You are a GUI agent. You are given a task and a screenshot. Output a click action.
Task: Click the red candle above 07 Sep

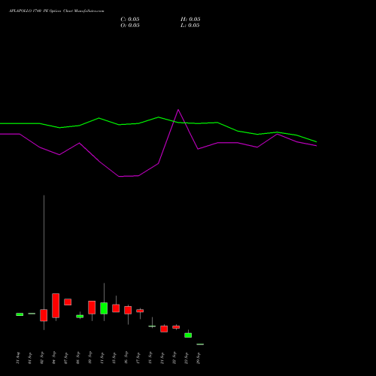pyautogui.click(x=68, y=302)
